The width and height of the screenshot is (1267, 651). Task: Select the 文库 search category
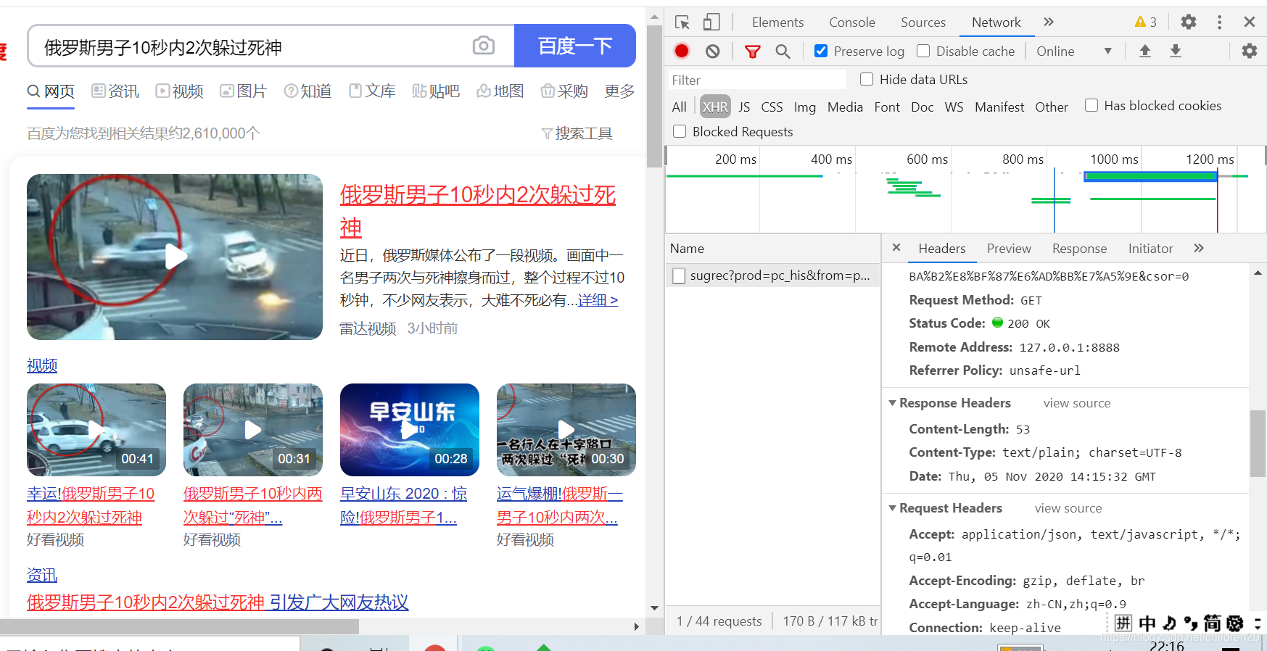click(x=372, y=91)
